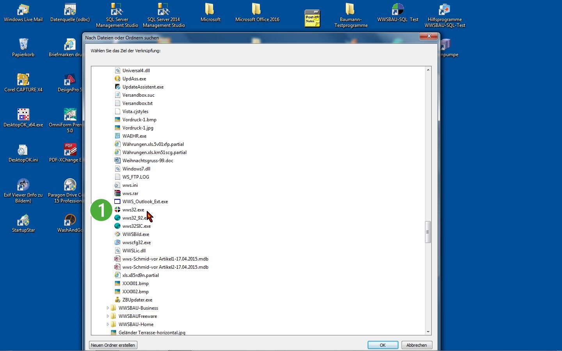This screenshot has height=351, width=562.
Task: Open the Baumann-Testprogramme folder
Action: (x=351, y=16)
